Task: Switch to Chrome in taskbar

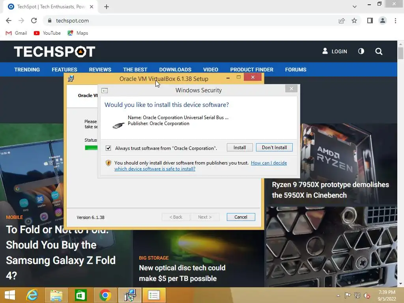Action: (105, 295)
